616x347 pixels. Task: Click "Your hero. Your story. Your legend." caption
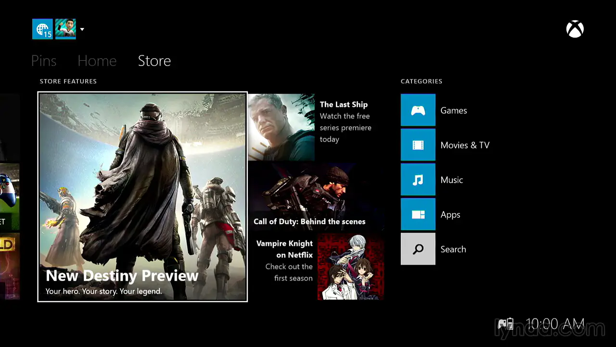103,292
